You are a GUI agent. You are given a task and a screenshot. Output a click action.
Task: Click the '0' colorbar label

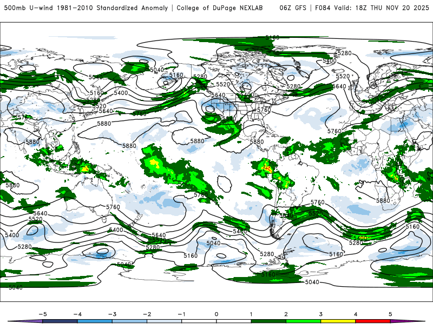click(216, 314)
